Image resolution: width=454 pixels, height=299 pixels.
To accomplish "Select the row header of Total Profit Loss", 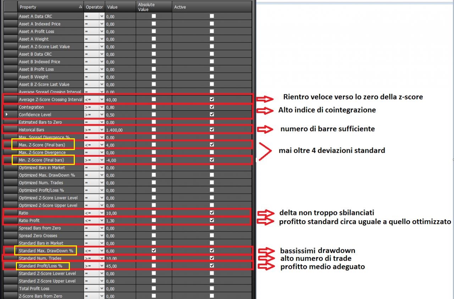I will point(10,288).
